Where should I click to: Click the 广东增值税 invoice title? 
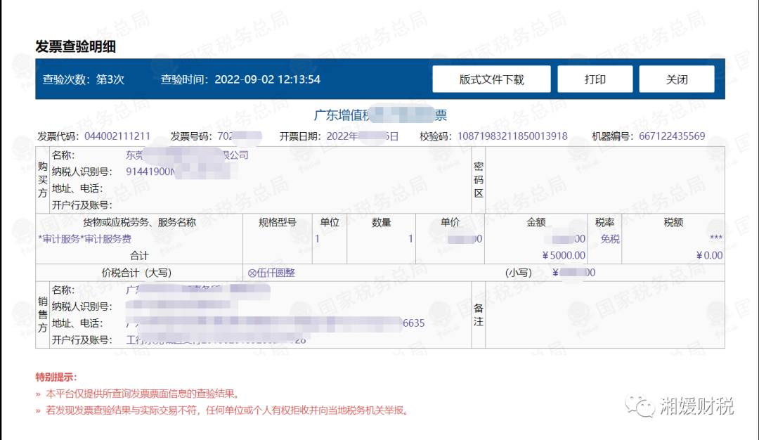[x=379, y=115]
